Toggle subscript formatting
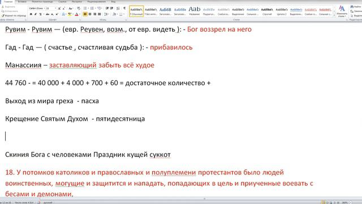The height and width of the screenshot is (204, 362). 53,14
